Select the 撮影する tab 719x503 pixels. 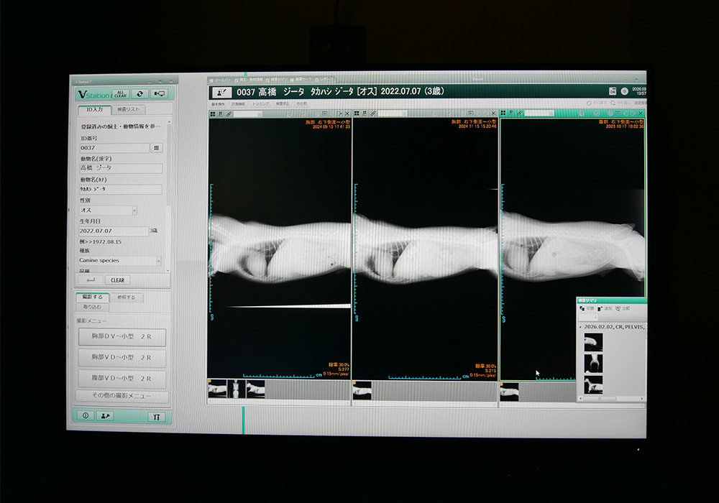click(92, 297)
